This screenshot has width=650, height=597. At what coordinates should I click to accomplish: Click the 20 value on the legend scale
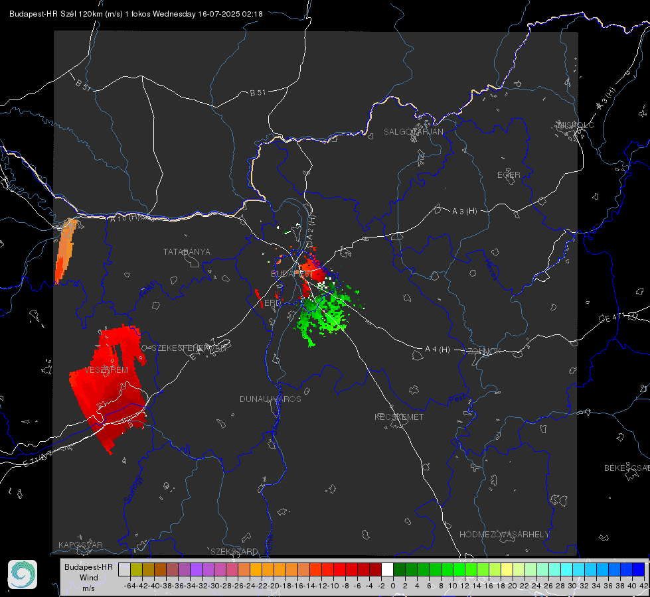click(x=513, y=586)
